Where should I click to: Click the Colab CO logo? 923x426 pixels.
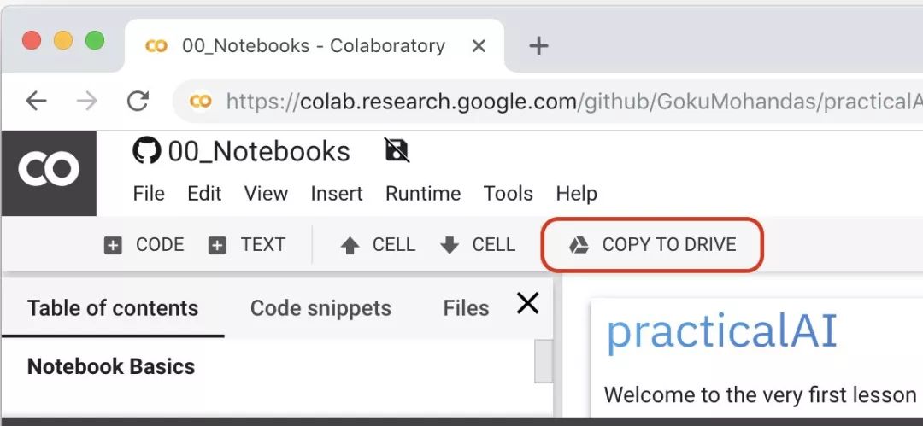pos(49,169)
